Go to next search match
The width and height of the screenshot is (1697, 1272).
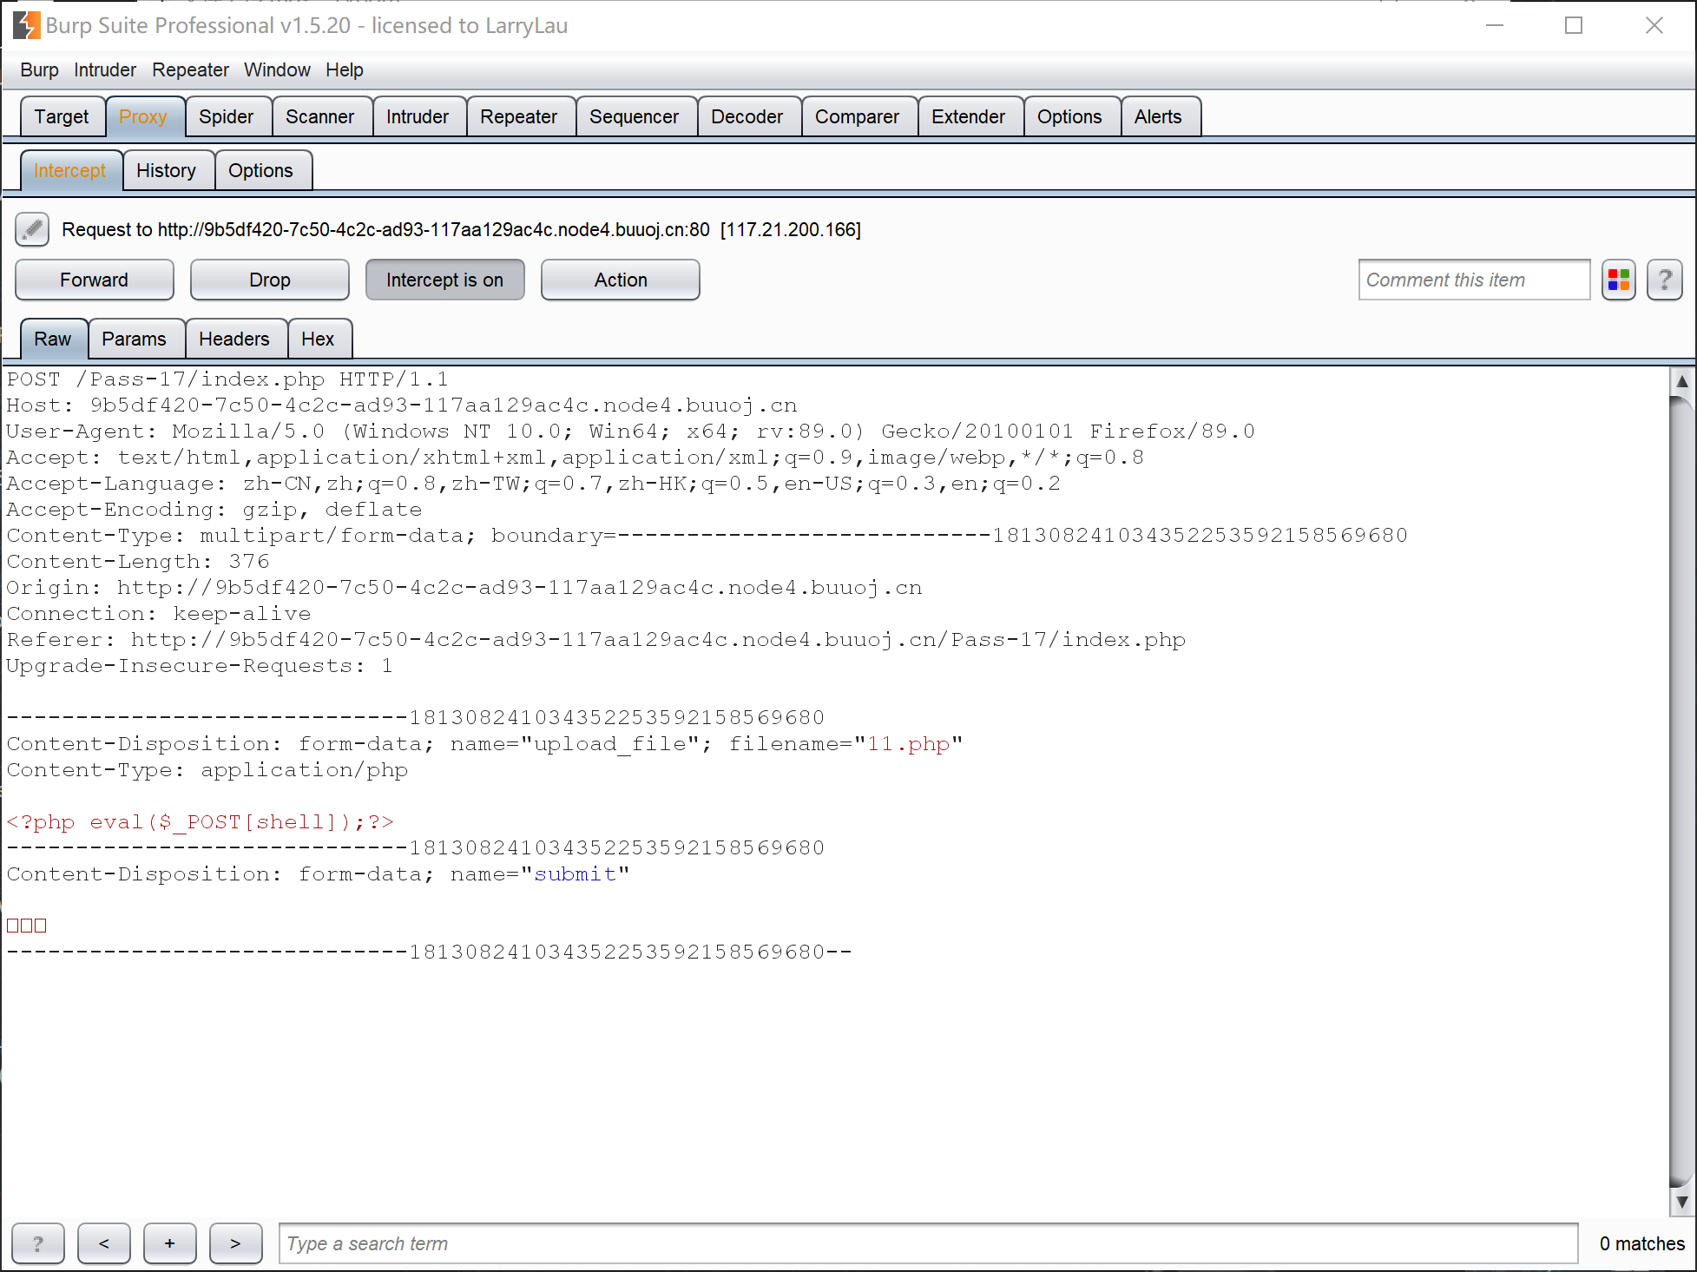click(x=236, y=1243)
